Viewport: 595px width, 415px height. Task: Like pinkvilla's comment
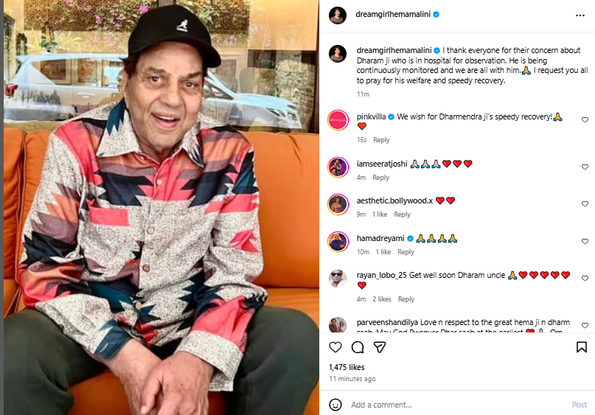pyautogui.click(x=585, y=119)
